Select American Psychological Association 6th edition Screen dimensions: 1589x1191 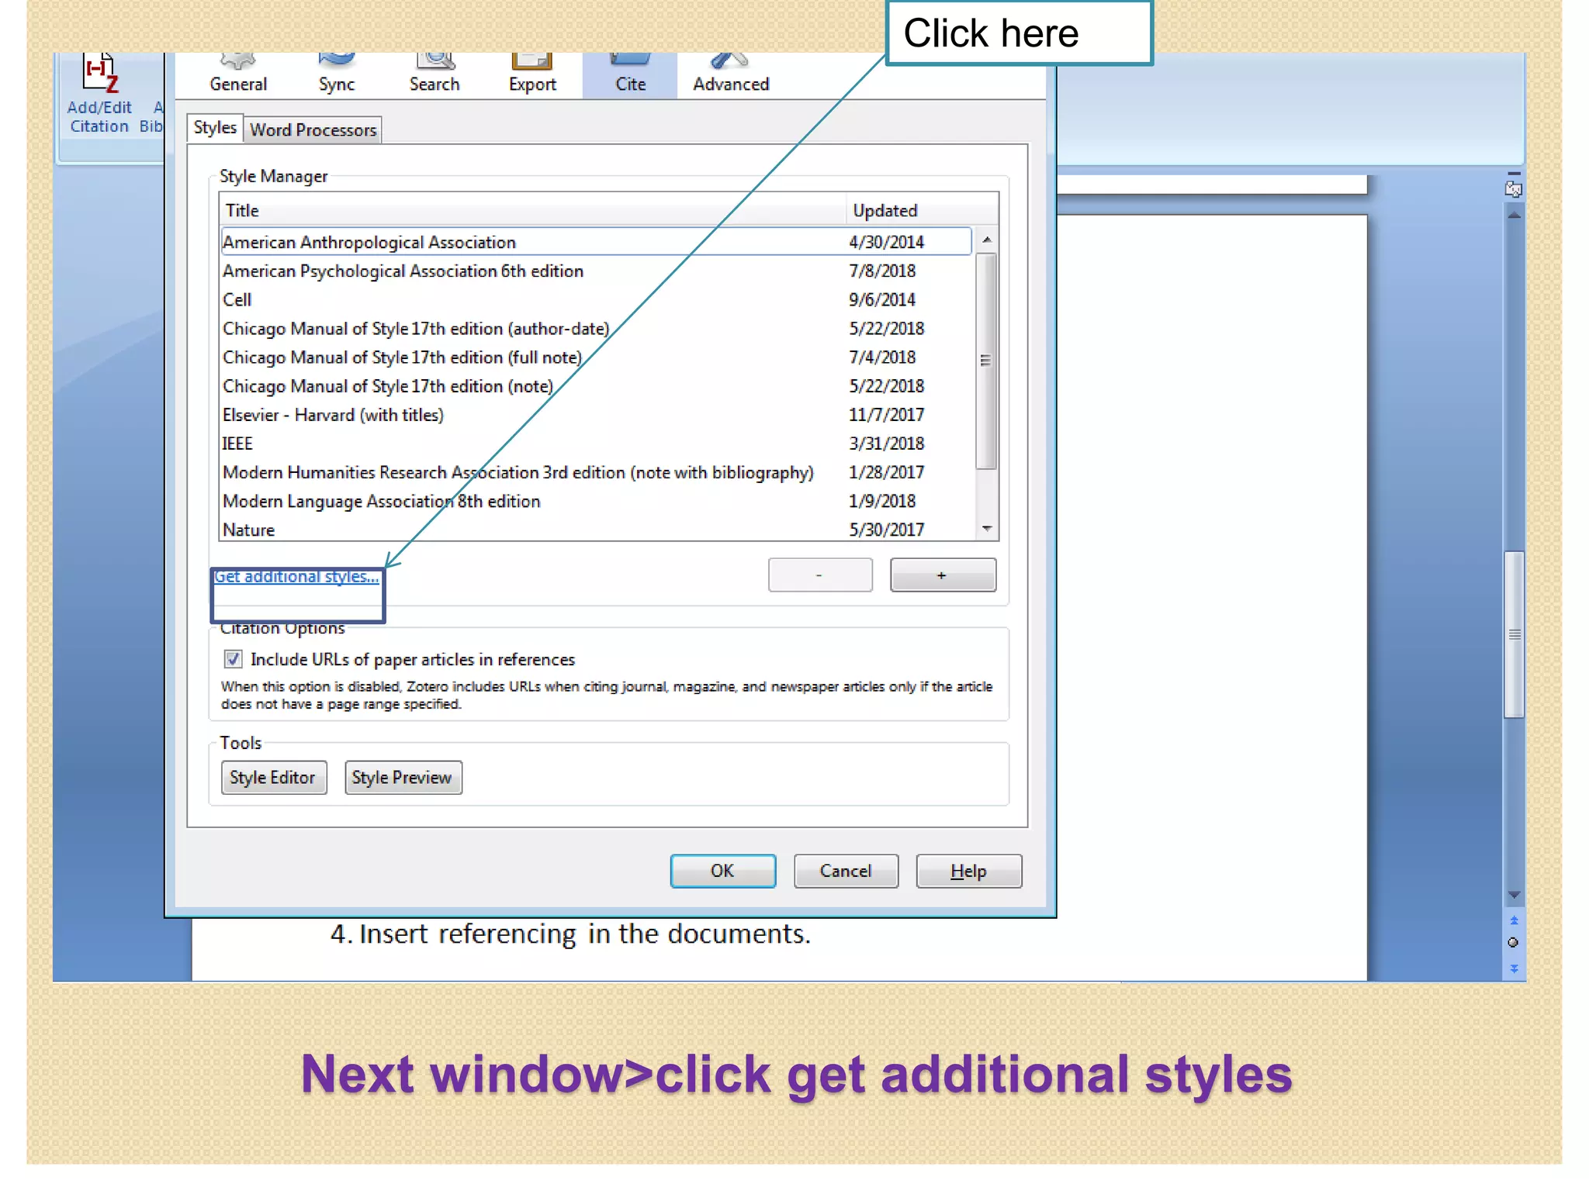pyautogui.click(x=596, y=271)
